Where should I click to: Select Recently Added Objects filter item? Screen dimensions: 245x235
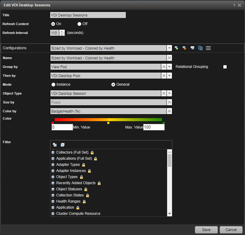pyautogui.click(x=76, y=183)
